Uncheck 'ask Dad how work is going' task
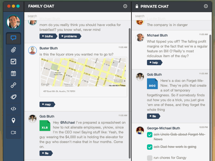This screenshot has height=161, width=215. pyautogui.click(x=150, y=147)
